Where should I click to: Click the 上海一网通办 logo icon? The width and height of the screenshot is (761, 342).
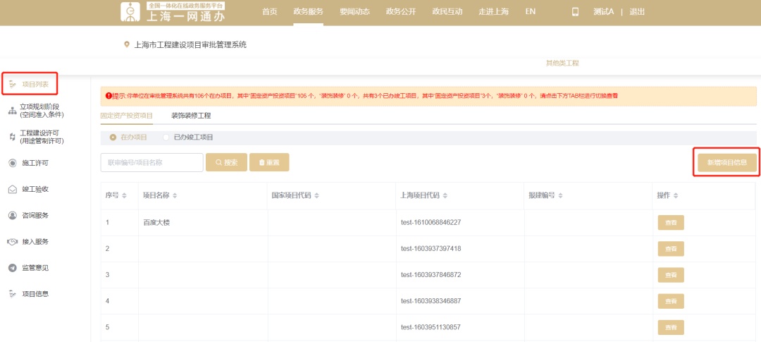(130, 12)
